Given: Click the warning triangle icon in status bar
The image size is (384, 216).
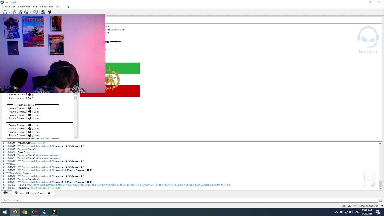Looking at the screenshot, I should [x=349, y=206].
